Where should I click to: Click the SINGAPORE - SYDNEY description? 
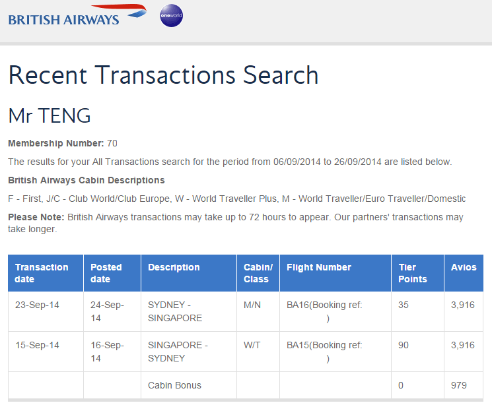pos(178,352)
